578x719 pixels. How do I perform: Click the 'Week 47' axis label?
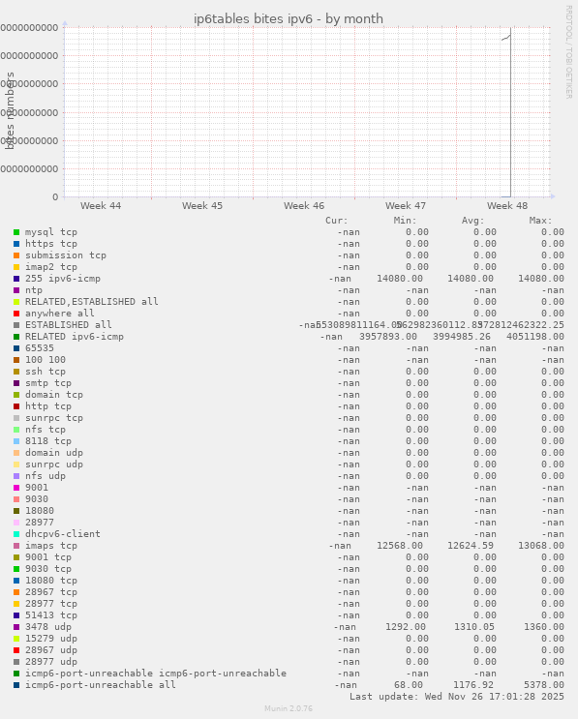[406, 206]
